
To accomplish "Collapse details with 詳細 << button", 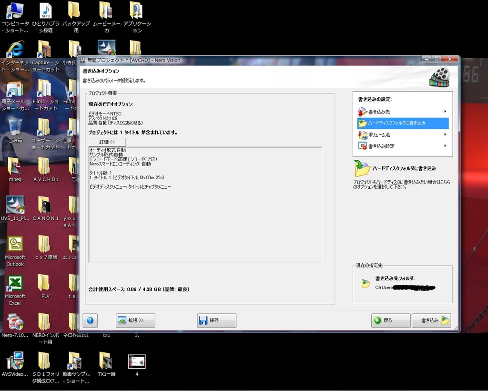I will 107,142.
